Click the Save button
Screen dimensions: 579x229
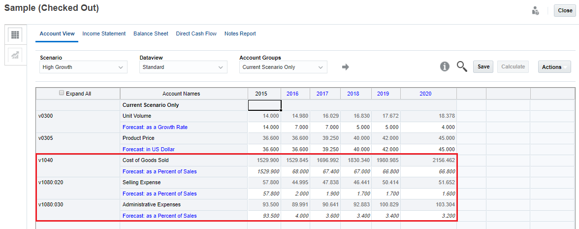click(x=483, y=66)
